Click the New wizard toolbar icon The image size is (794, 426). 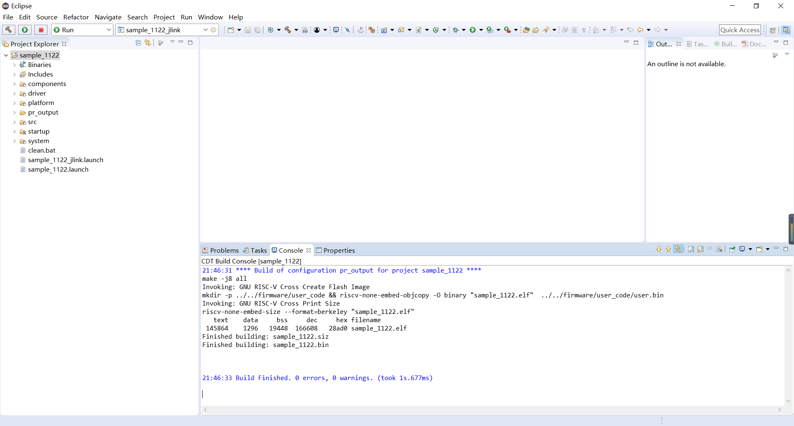(x=231, y=30)
